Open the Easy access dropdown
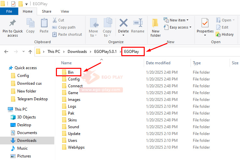Viewport: 240px width, 160px height. point(178,27)
